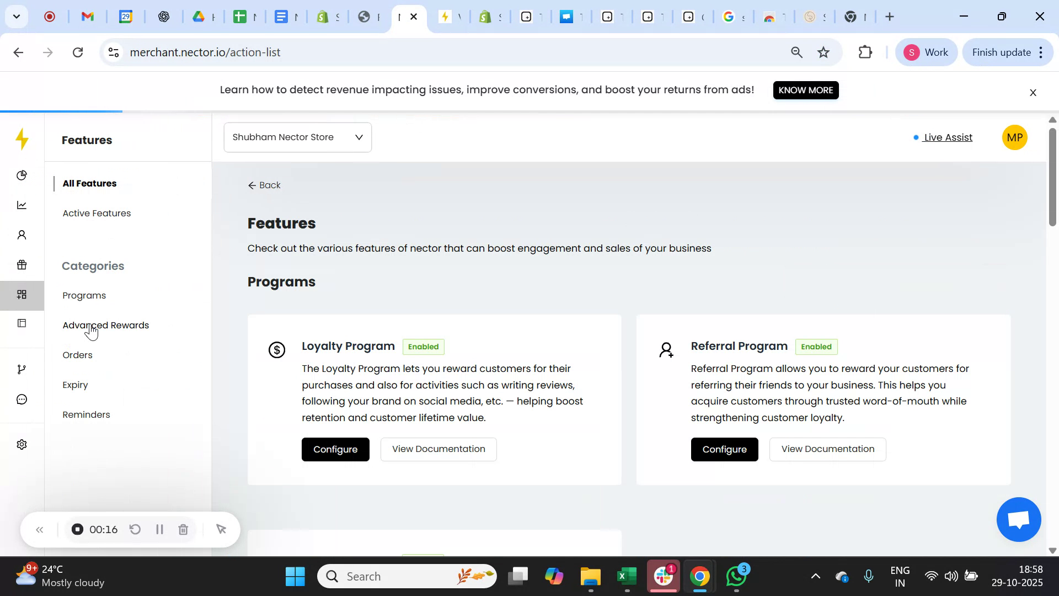
Task: Open the pie chart analytics icon in sidebar
Action: point(22,175)
